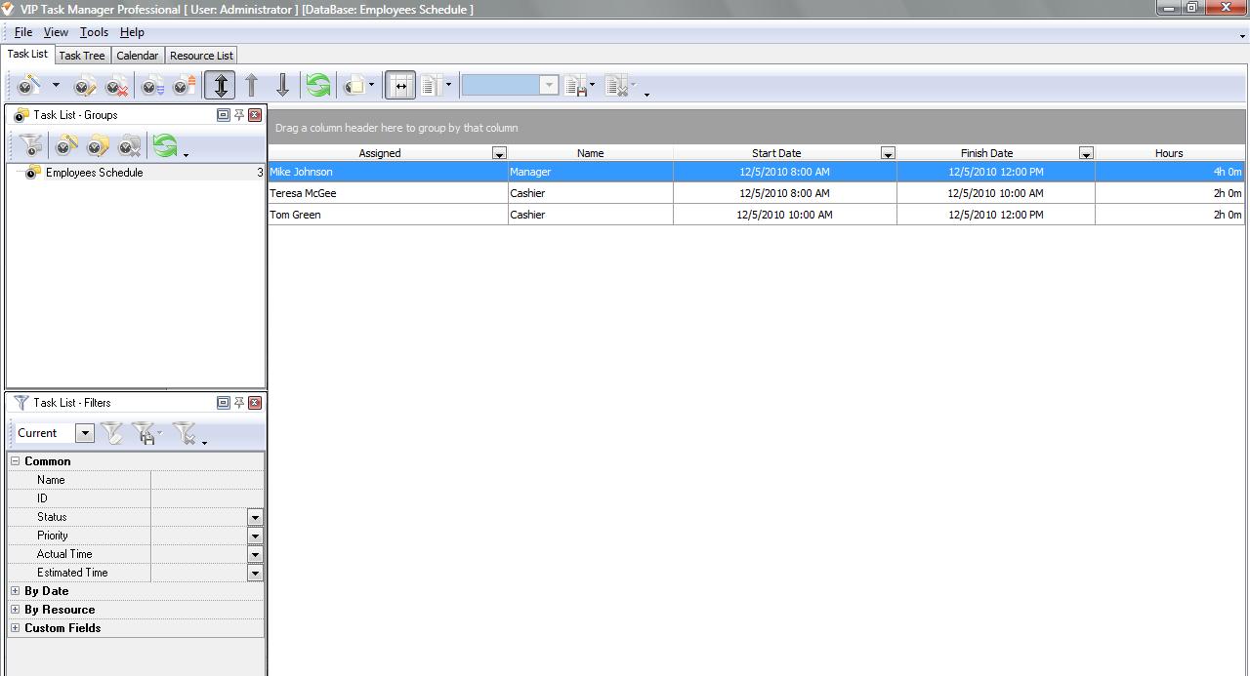
Task: Open the Tools menu
Action: click(x=94, y=32)
